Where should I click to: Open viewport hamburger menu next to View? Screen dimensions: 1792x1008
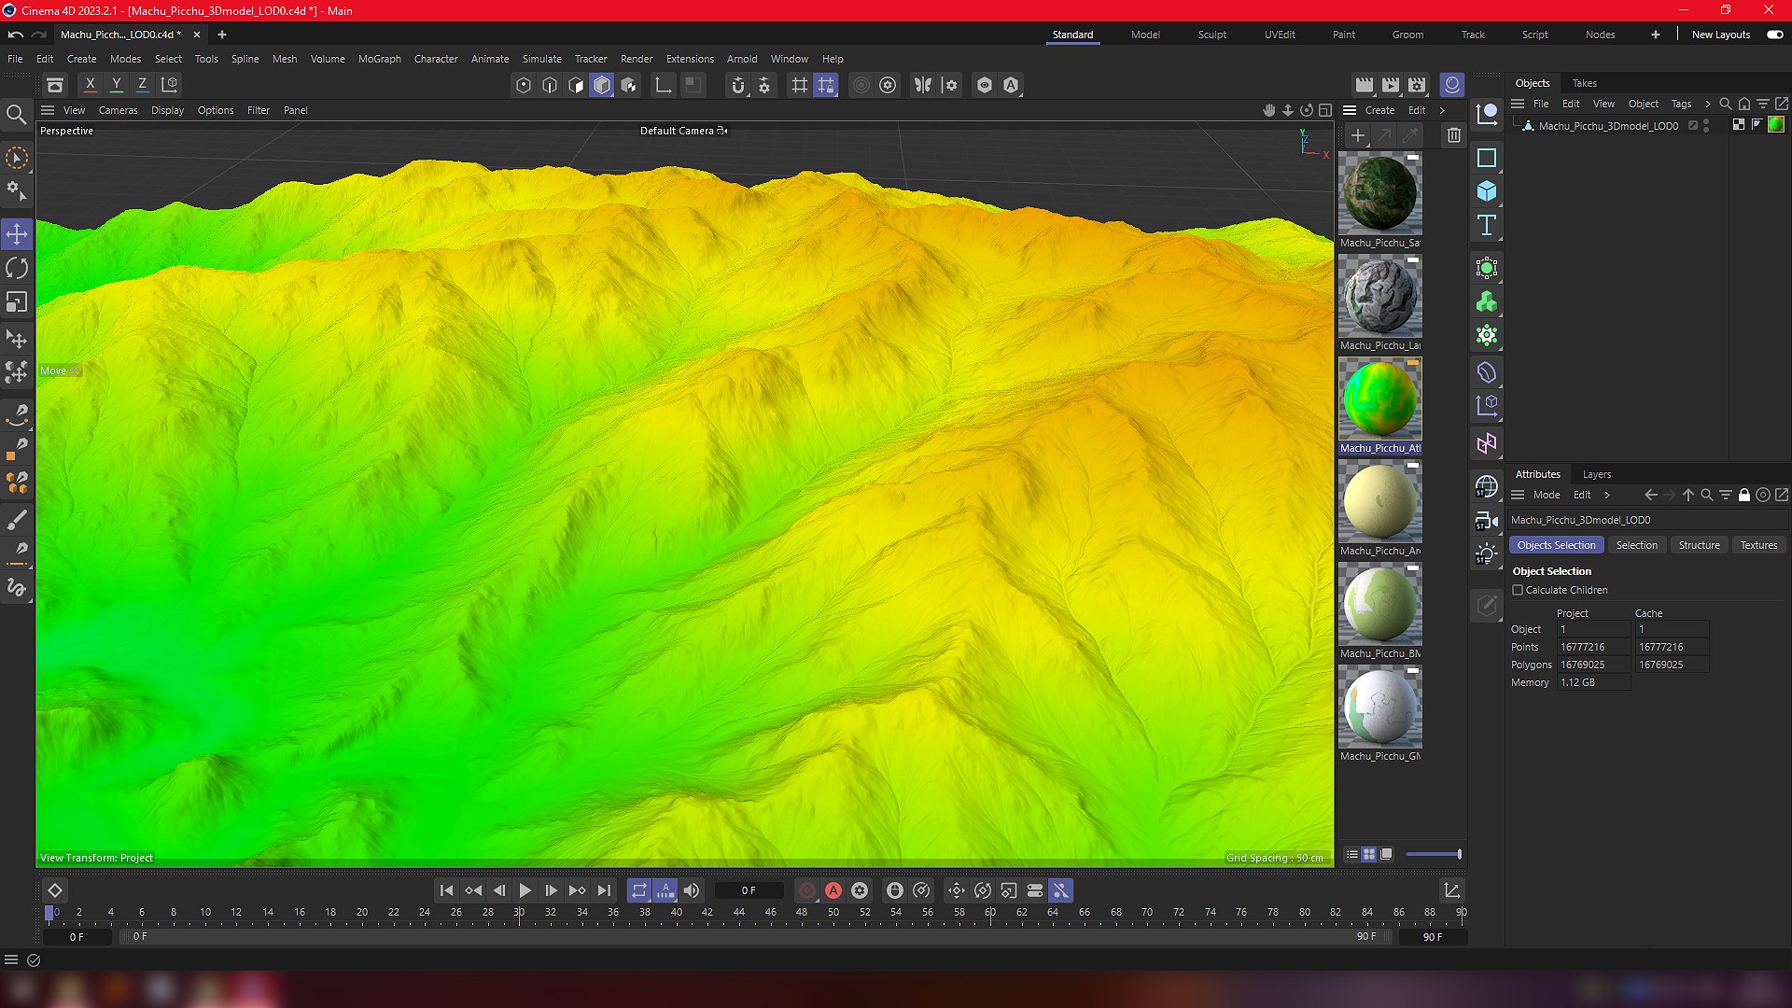coord(48,110)
